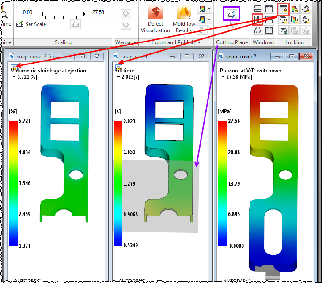Toggle Lock Plot color padlock icon
This screenshot has height=284, width=322.
pyautogui.click(x=295, y=9)
